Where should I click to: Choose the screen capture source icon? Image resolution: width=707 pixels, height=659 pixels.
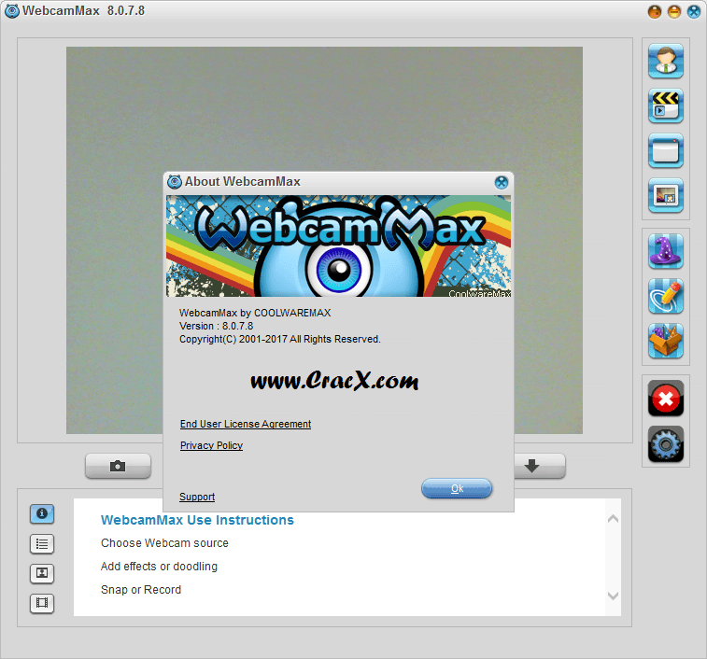click(x=666, y=150)
